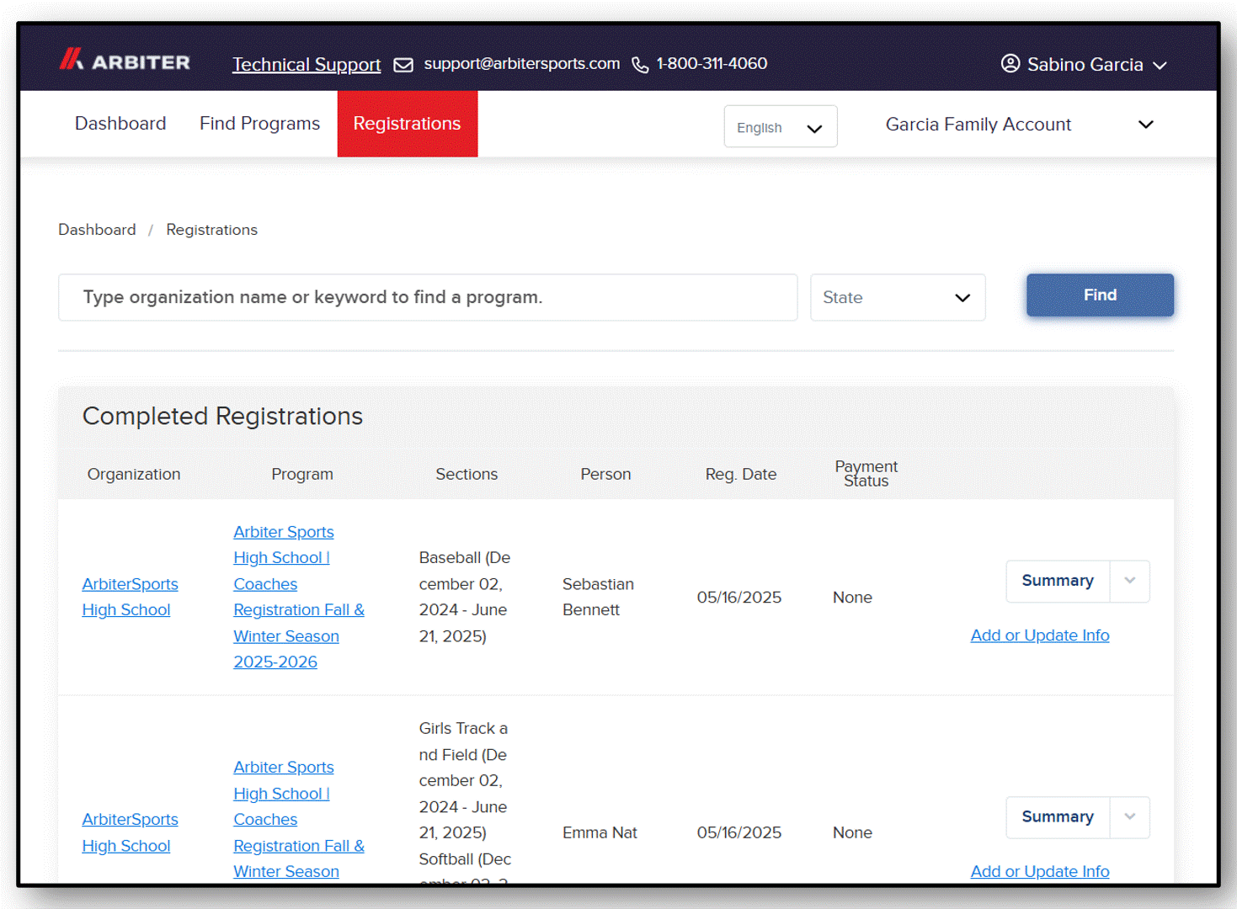Screen dimensions: 1237x909
Task: Click the Find button
Action: (1100, 295)
